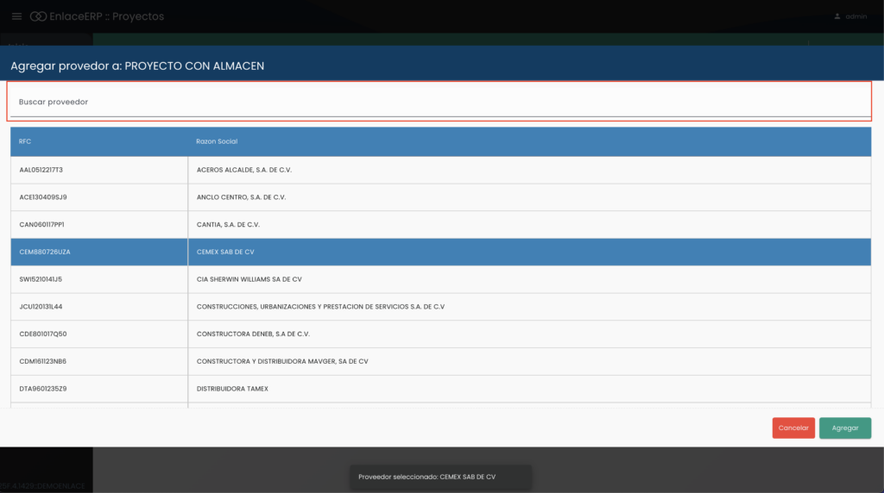
Task: Click the Proveedor seleccionado toast notification
Action: [x=440, y=477]
